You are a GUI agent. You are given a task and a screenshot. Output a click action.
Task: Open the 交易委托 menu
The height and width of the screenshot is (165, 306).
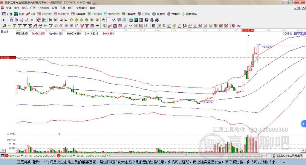pyautogui.click(x=81, y=8)
